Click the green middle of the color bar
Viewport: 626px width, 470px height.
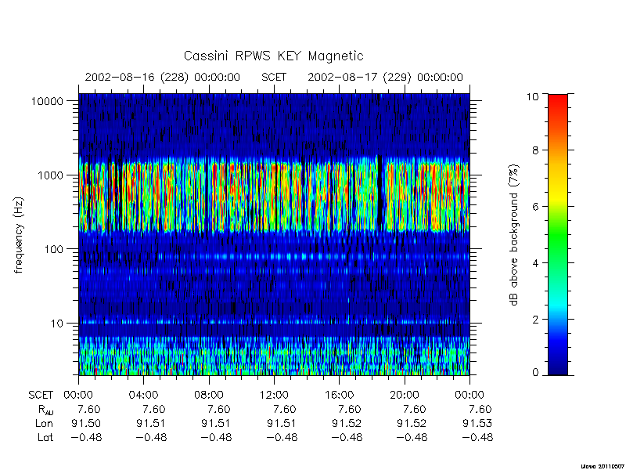[558, 236]
